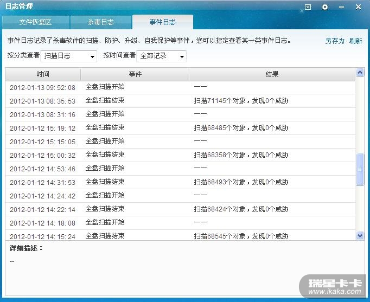The image size is (370, 302).
Task: Click the scrollbar down arrow
Action: [360, 235]
